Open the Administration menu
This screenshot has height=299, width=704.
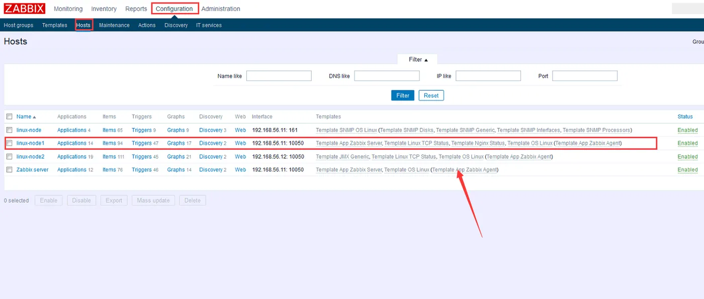point(221,9)
